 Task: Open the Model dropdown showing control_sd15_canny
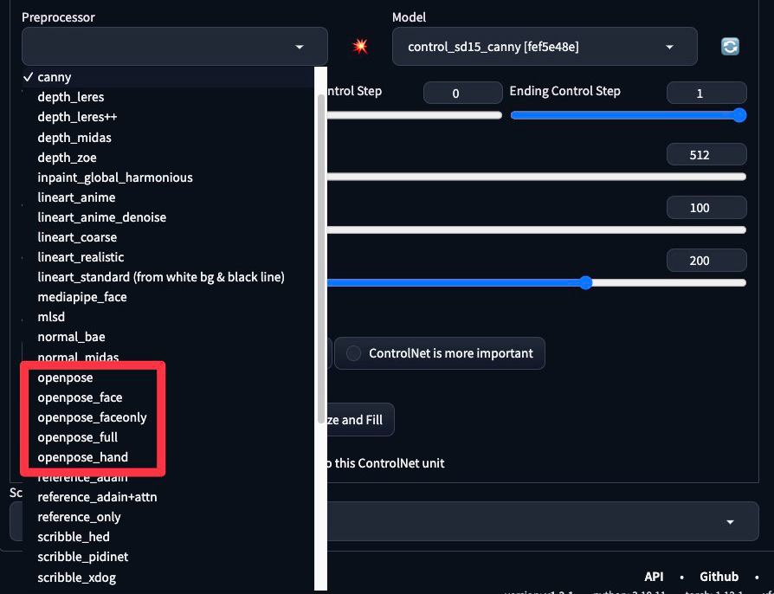pos(545,47)
